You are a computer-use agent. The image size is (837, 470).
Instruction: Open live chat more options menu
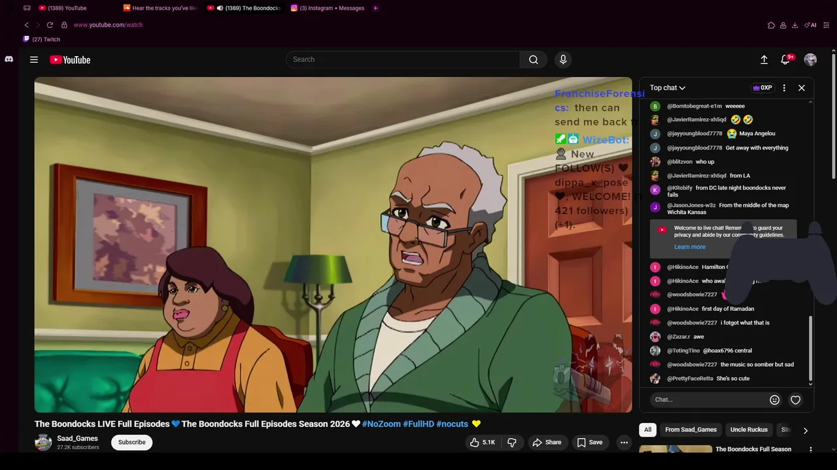pos(784,87)
